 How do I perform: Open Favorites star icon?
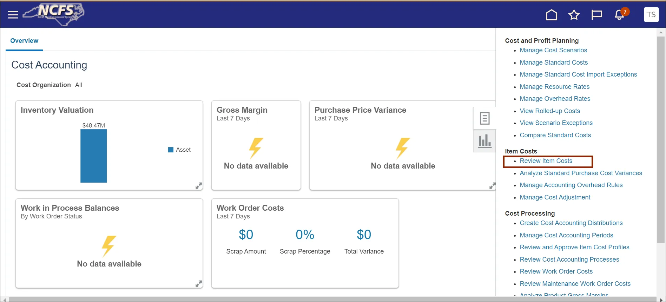[574, 15]
